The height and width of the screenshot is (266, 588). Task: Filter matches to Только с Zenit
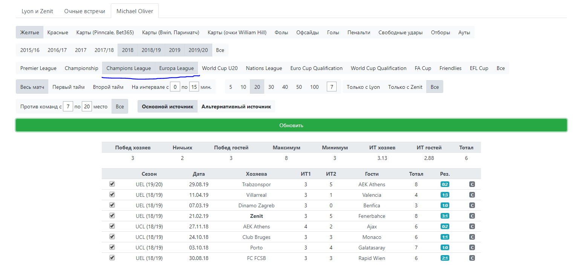tap(405, 87)
